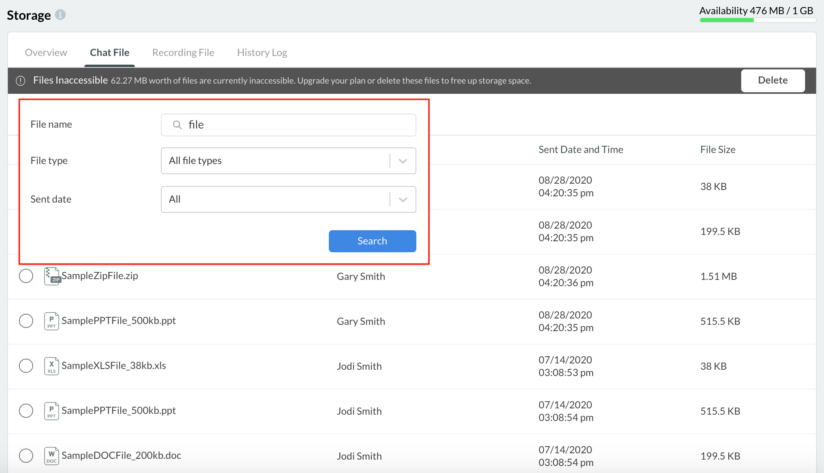Click PPT icon in Gary Smith's SamplePPTFile row
The image size is (824, 473).
pyautogui.click(x=52, y=321)
